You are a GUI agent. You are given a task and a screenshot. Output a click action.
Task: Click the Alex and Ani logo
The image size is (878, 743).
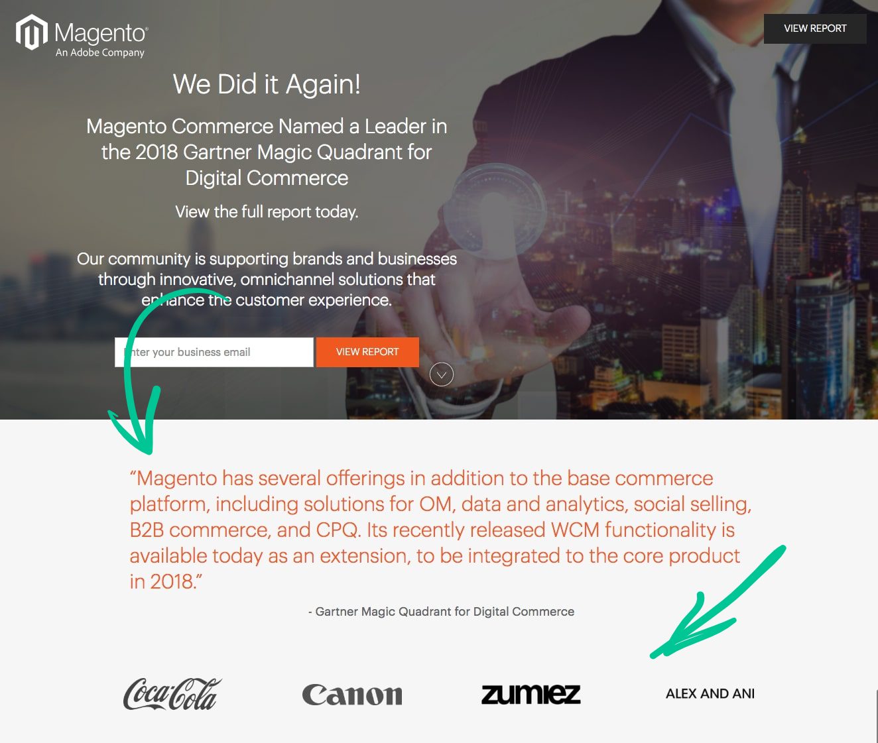(x=710, y=693)
